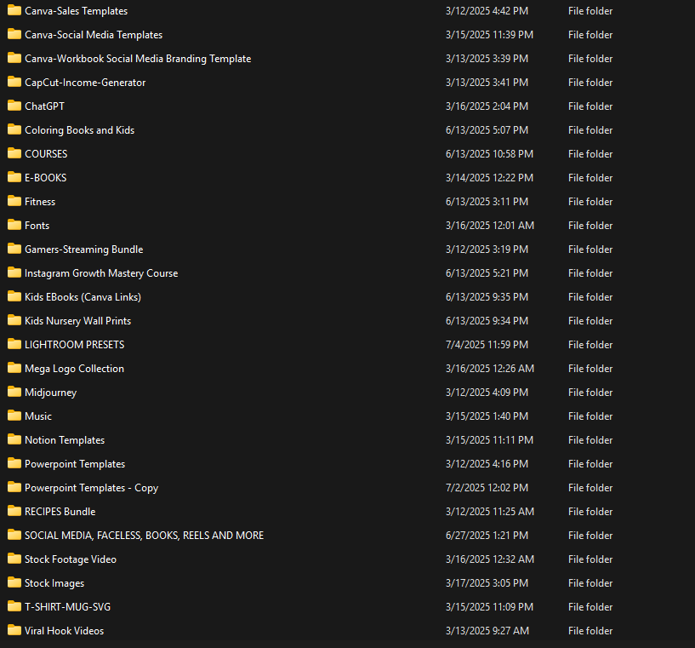
Task: Click the date 3/16/2025 2:04 PM
Action: tap(487, 106)
